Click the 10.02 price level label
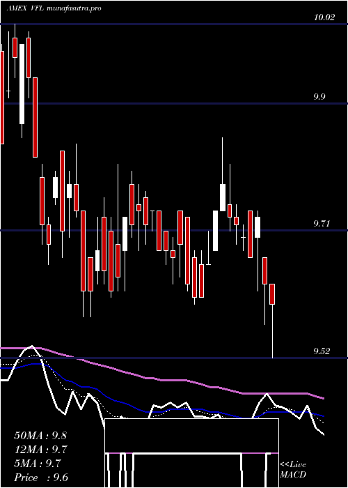The height and width of the screenshot is (488, 348). coord(324,17)
